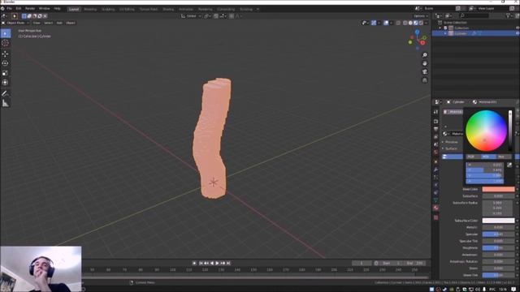Viewport: 520px width, 292px height.
Task: Select the Rotate tool
Action: [x=6, y=63]
